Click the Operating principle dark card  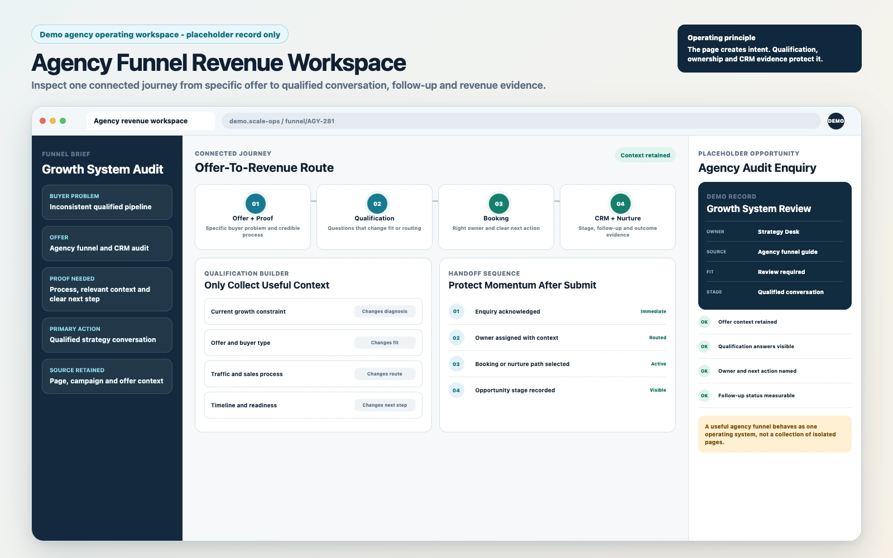769,49
